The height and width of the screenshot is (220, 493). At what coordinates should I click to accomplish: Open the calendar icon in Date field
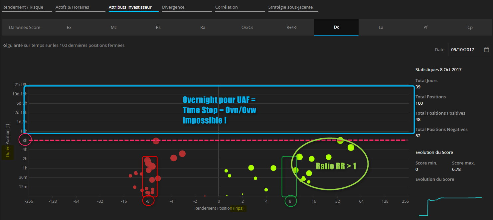click(x=486, y=50)
